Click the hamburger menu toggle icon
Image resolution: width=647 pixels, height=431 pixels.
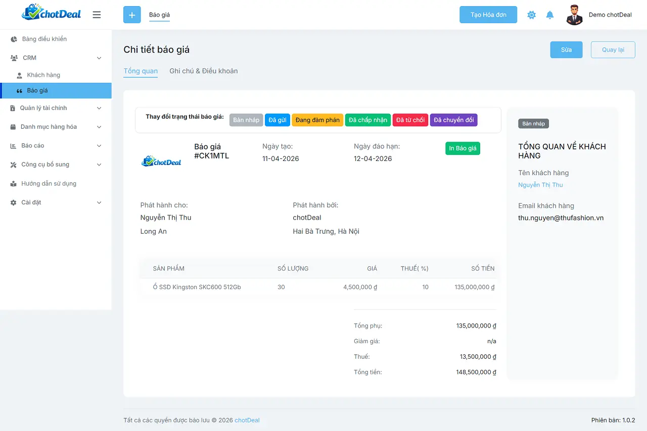click(97, 15)
